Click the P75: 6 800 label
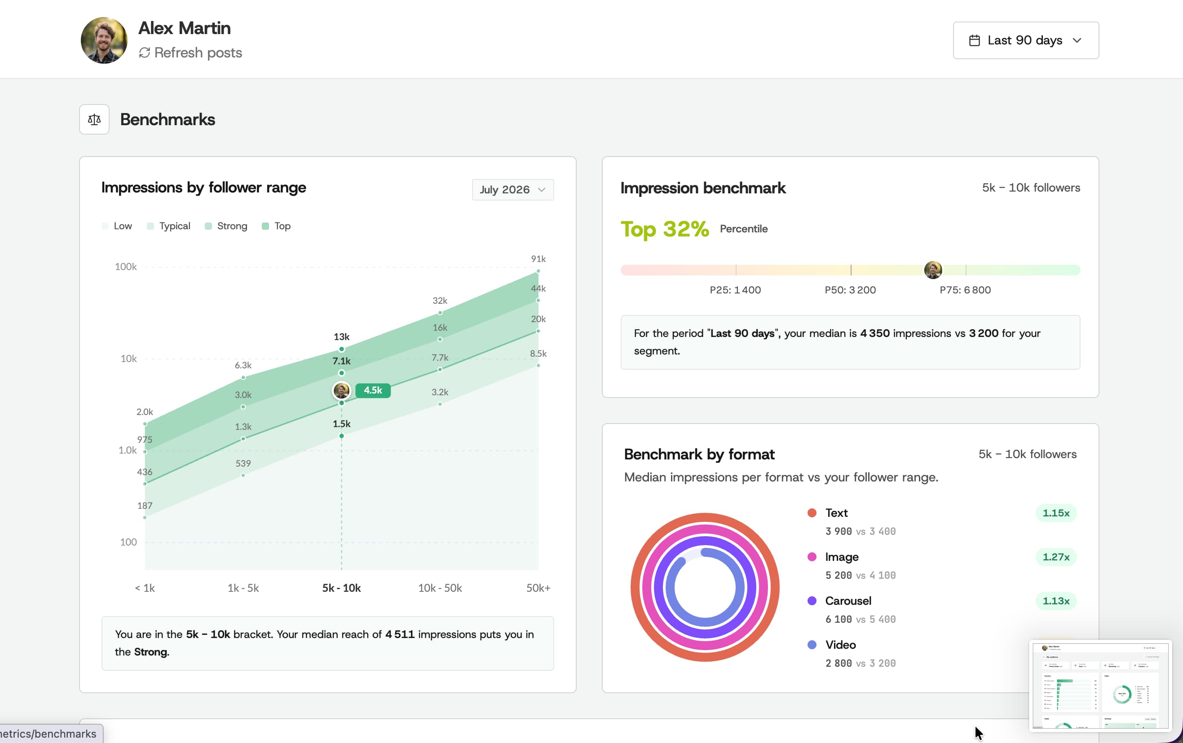1183x743 pixels. click(x=965, y=289)
